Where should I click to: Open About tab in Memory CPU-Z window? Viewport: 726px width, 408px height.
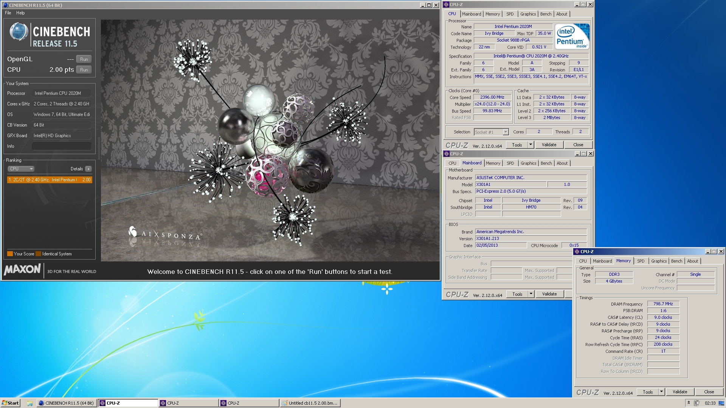pyautogui.click(x=692, y=261)
